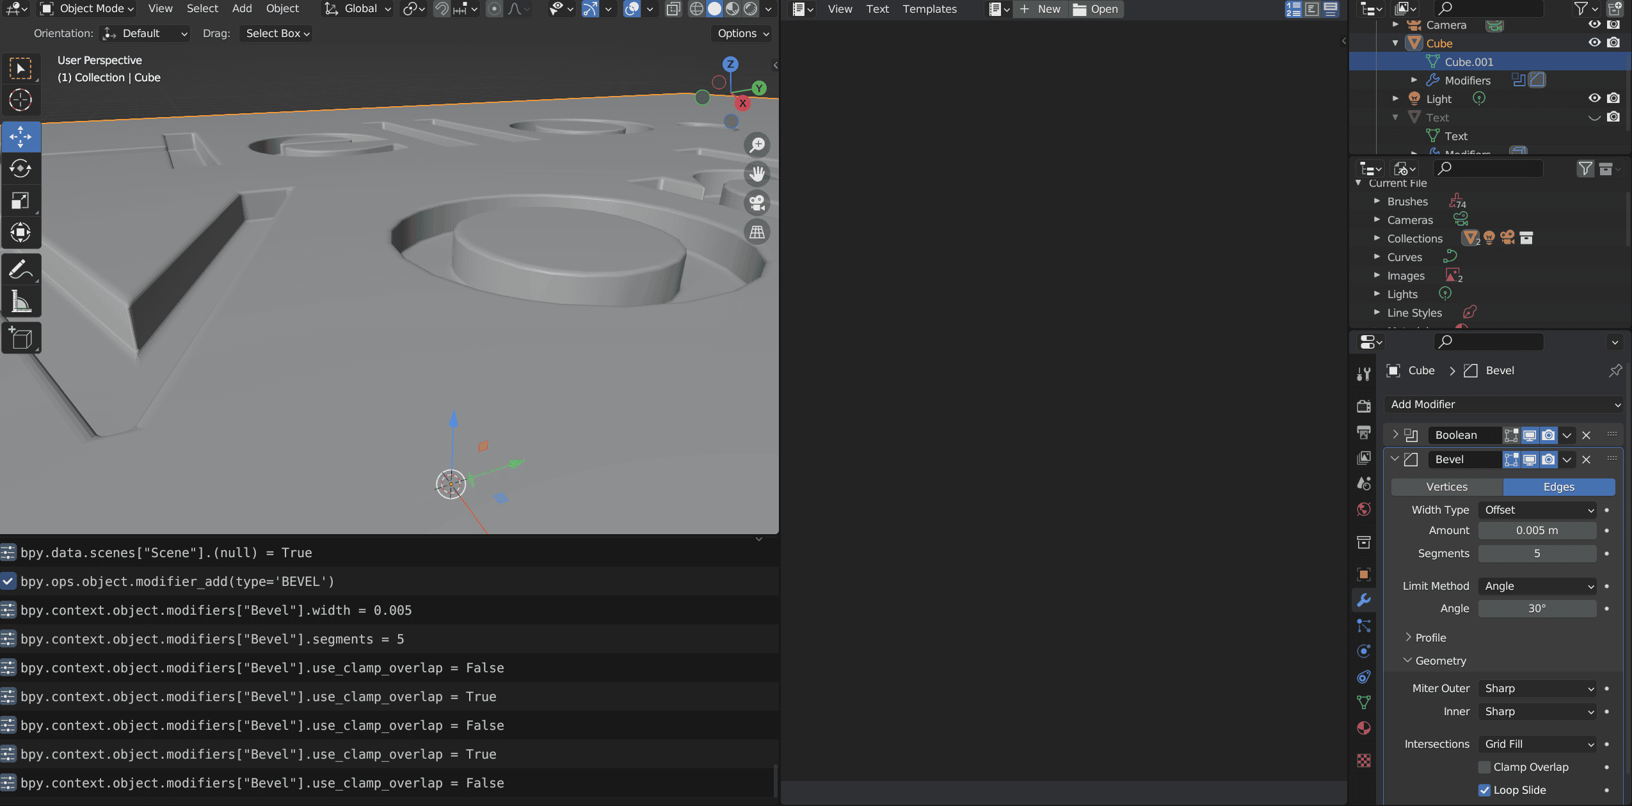The image size is (1632, 806).
Task: Click the properties editor search field
Action: pyautogui.click(x=1488, y=342)
